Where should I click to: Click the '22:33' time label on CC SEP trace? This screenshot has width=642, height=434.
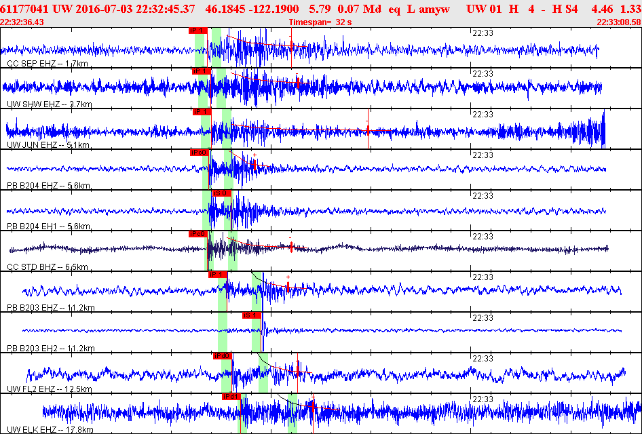point(483,33)
